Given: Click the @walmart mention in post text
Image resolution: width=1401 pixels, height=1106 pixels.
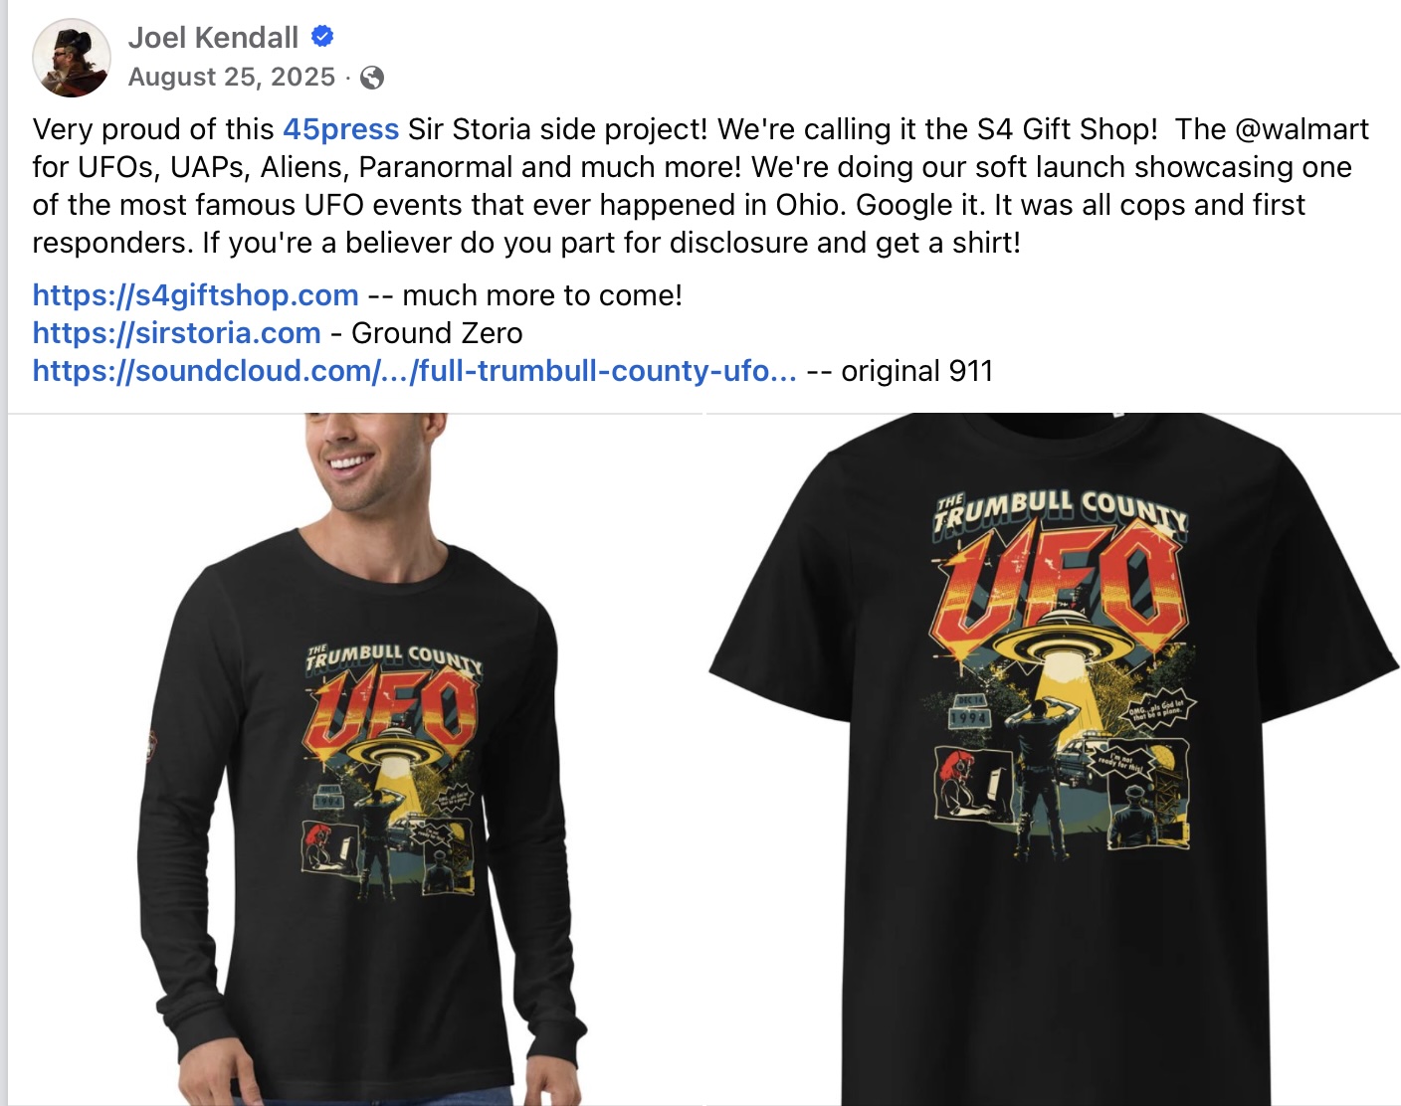Looking at the screenshot, I should click(1301, 129).
